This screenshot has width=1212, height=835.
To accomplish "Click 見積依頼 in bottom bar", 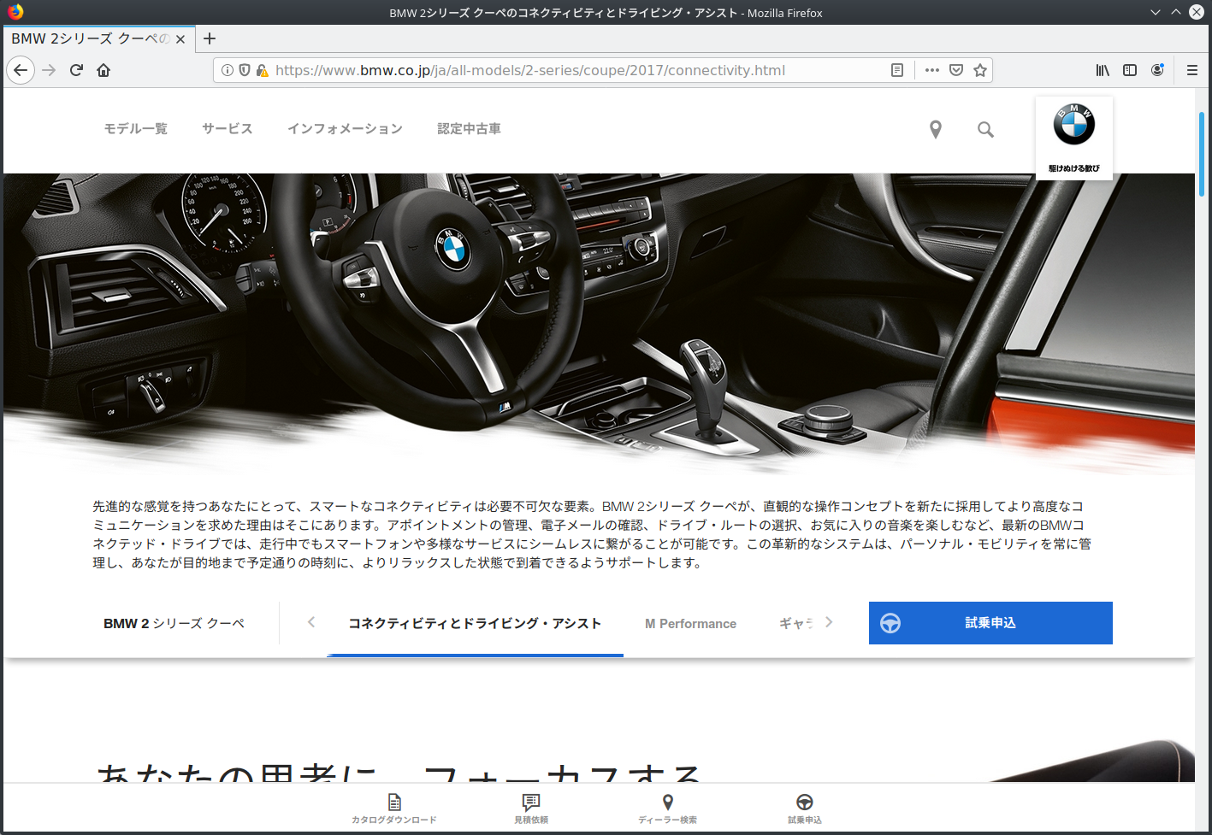I will [x=531, y=808].
